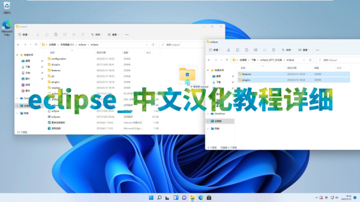Click the Copy icon in left window toolbar
360x202 pixels.
coord(47,35)
